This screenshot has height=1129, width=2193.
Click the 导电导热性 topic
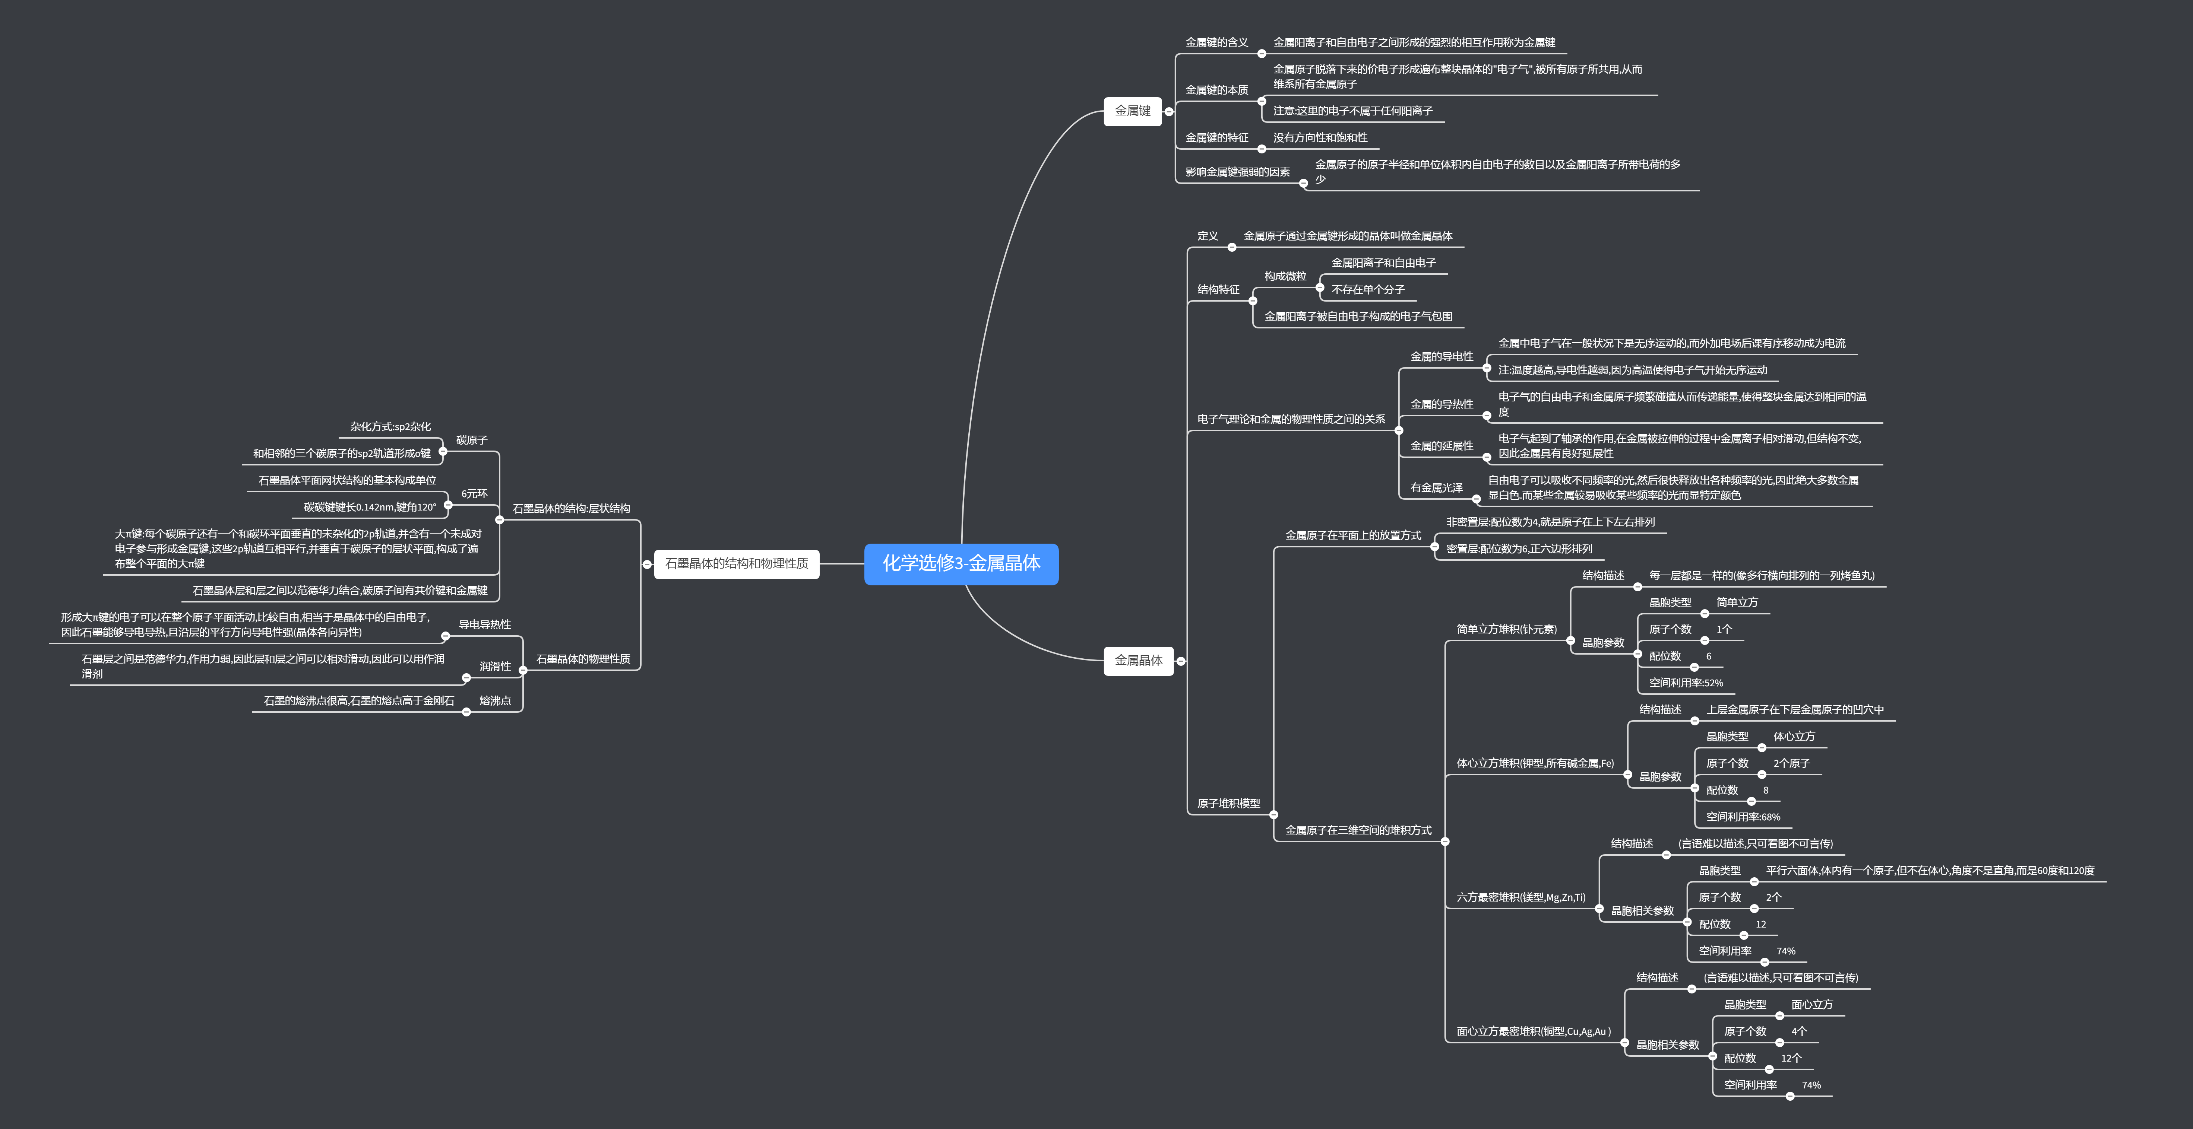484,625
